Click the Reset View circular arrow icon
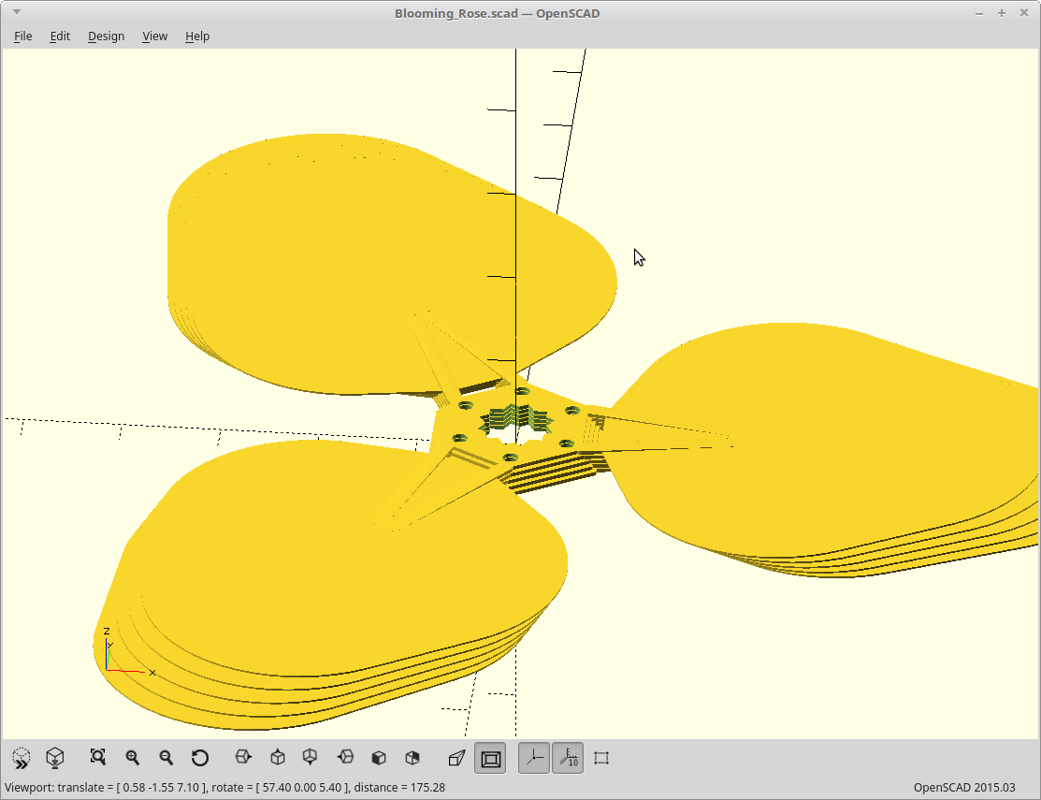Screen dimensions: 1041x800 (200, 758)
